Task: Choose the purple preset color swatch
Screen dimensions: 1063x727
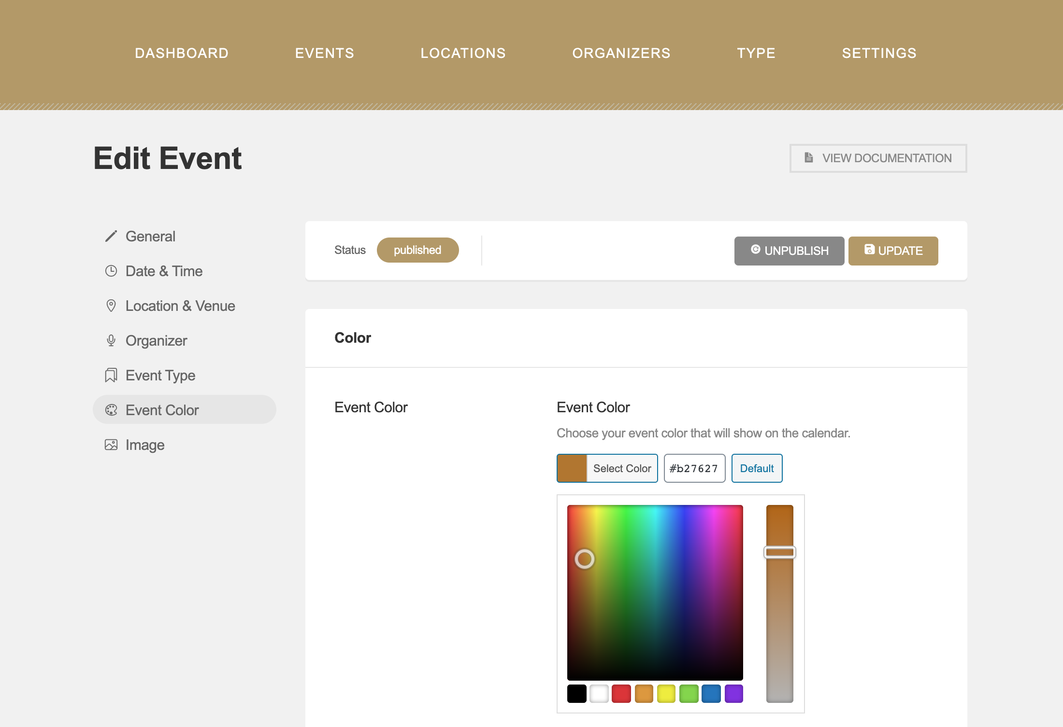Action: tap(733, 694)
